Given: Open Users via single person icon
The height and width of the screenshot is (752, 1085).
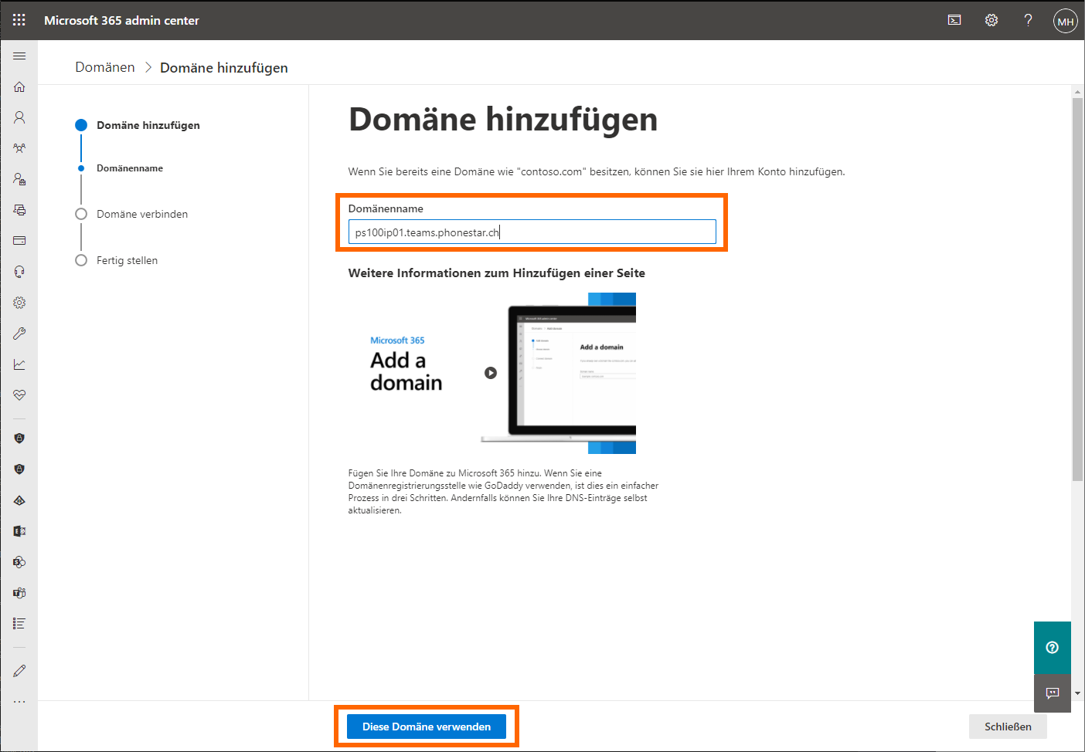Looking at the screenshot, I should click(x=19, y=117).
